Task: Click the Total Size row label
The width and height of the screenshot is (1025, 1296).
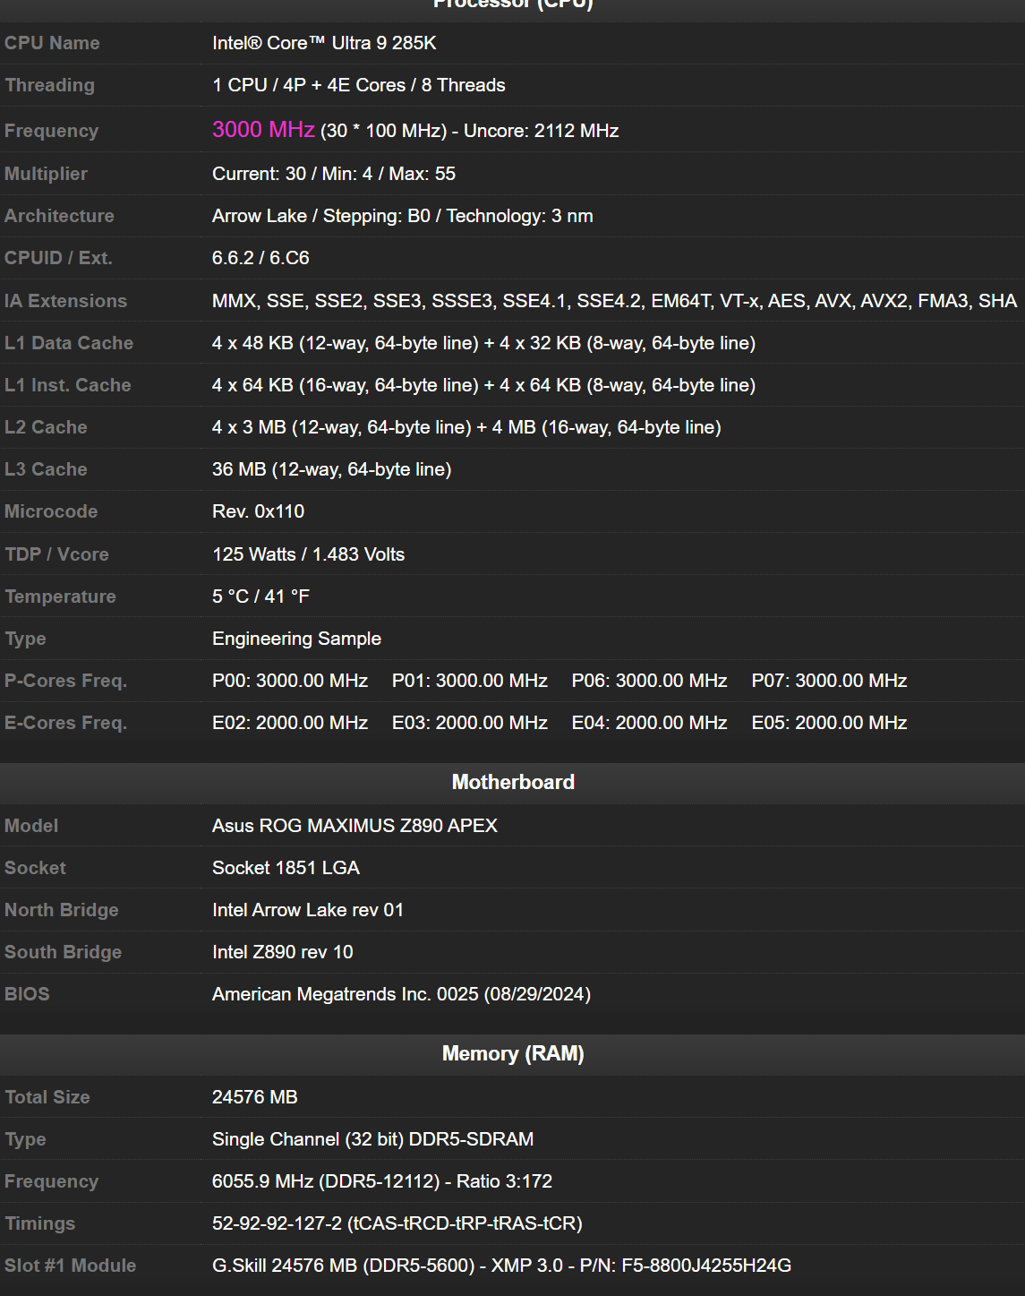Action: (47, 1097)
